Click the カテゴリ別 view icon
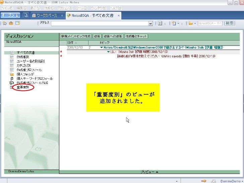This screenshot has width=244, height=183. pos(12,66)
